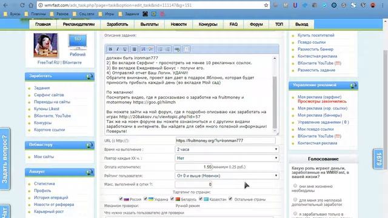Open the Буксы bookmarks folder
The image size is (388, 218).
(x=12, y=14)
